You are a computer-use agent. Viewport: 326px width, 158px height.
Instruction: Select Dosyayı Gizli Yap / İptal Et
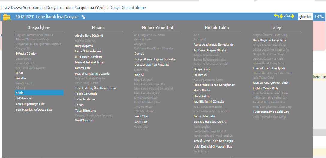point(152,64)
